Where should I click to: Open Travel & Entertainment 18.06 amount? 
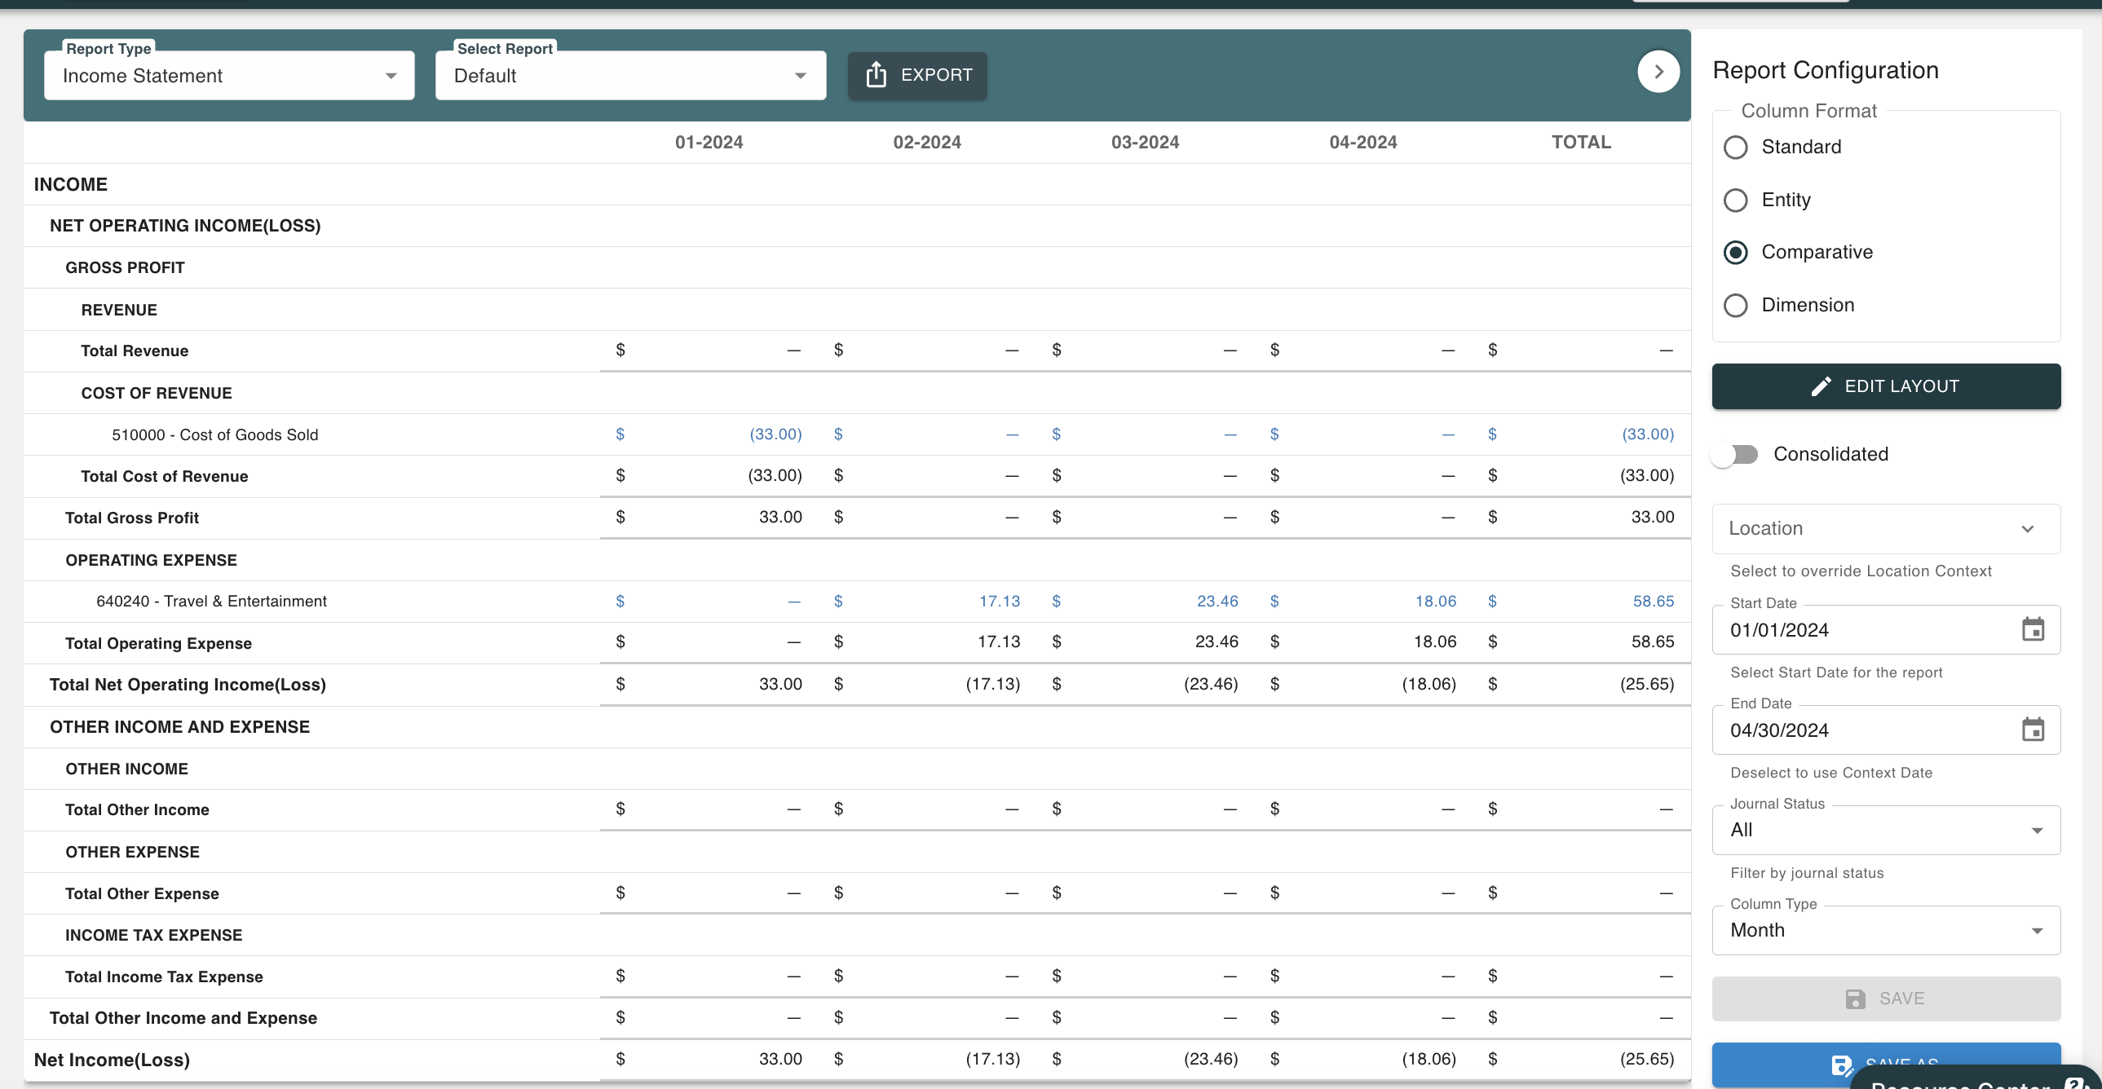pyautogui.click(x=1435, y=602)
